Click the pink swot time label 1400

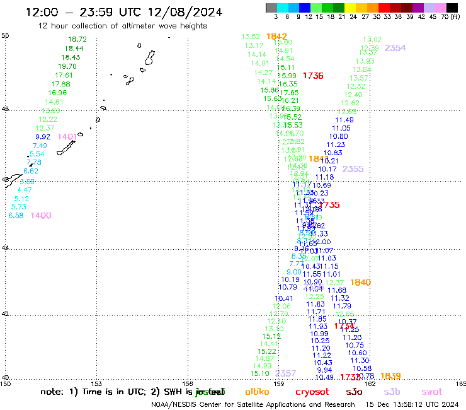41,216
